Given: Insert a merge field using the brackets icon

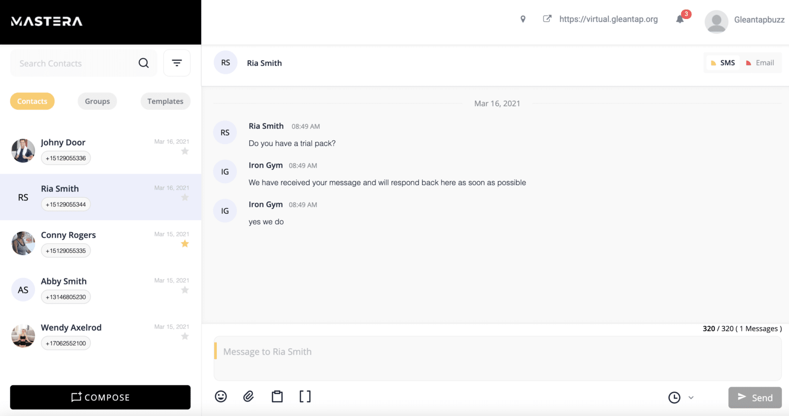Looking at the screenshot, I should pyautogui.click(x=305, y=396).
